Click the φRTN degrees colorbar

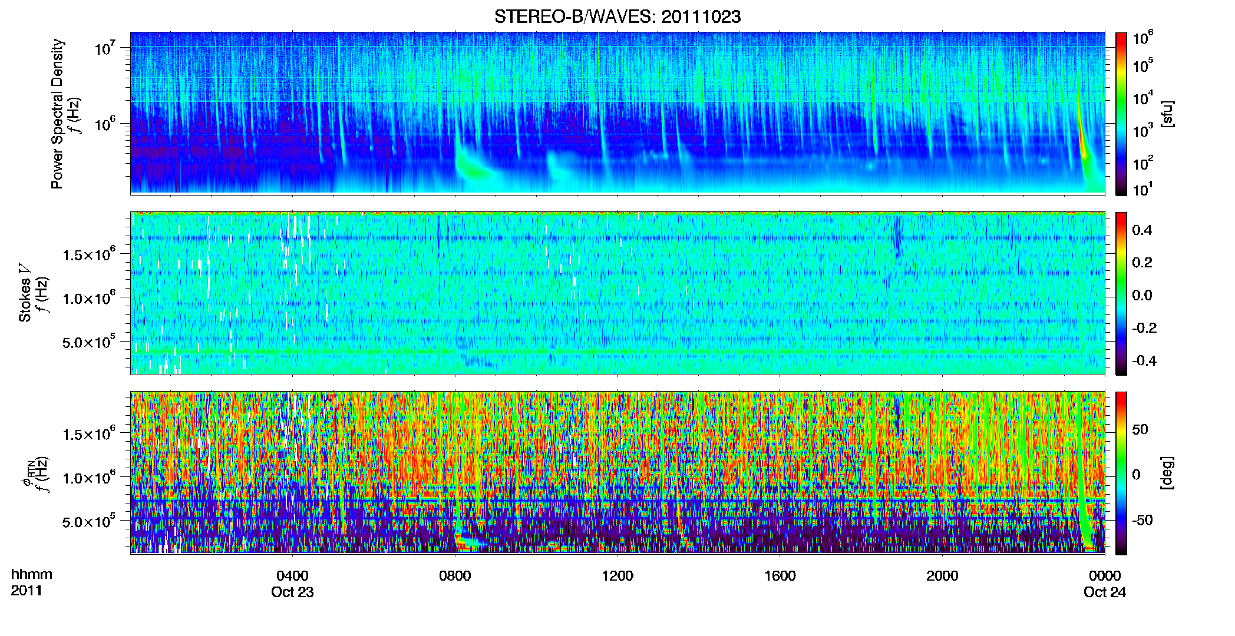[1121, 473]
